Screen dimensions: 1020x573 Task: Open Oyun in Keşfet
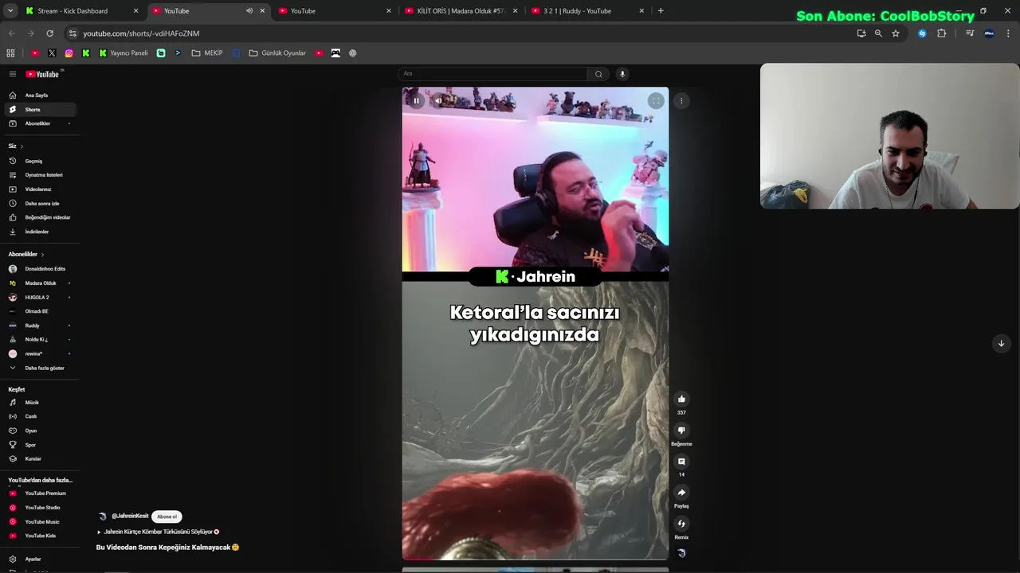[x=40, y=431]
